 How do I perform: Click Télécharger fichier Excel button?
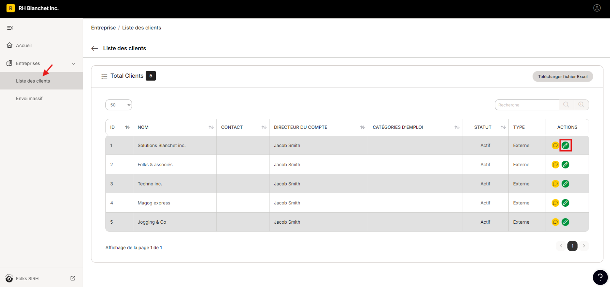point(563,76)
